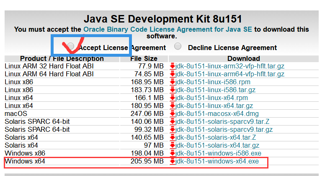Click the 247.06 MB file size cell
The image size is (330, 176).
click(x=147, y=114)
